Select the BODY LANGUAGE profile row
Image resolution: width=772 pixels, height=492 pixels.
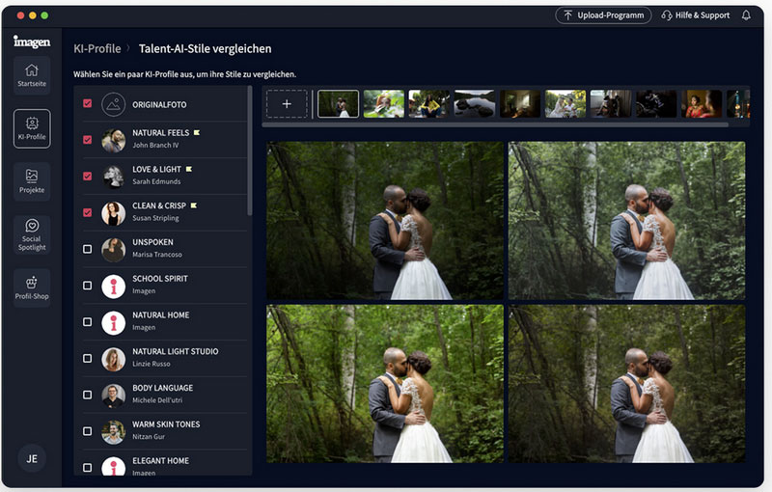tap(162, 395)
